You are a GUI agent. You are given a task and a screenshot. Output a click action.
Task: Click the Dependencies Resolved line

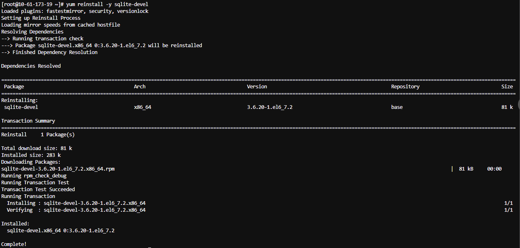tap(31, 66)
